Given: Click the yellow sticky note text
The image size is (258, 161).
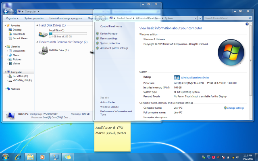Looking at the screenshot, I should (111, 130).
